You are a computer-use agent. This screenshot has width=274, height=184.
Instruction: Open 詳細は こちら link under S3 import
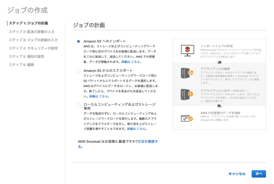(x=130, y=62)
